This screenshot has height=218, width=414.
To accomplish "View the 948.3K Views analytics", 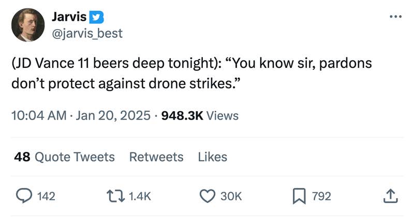I will [200, 115].
